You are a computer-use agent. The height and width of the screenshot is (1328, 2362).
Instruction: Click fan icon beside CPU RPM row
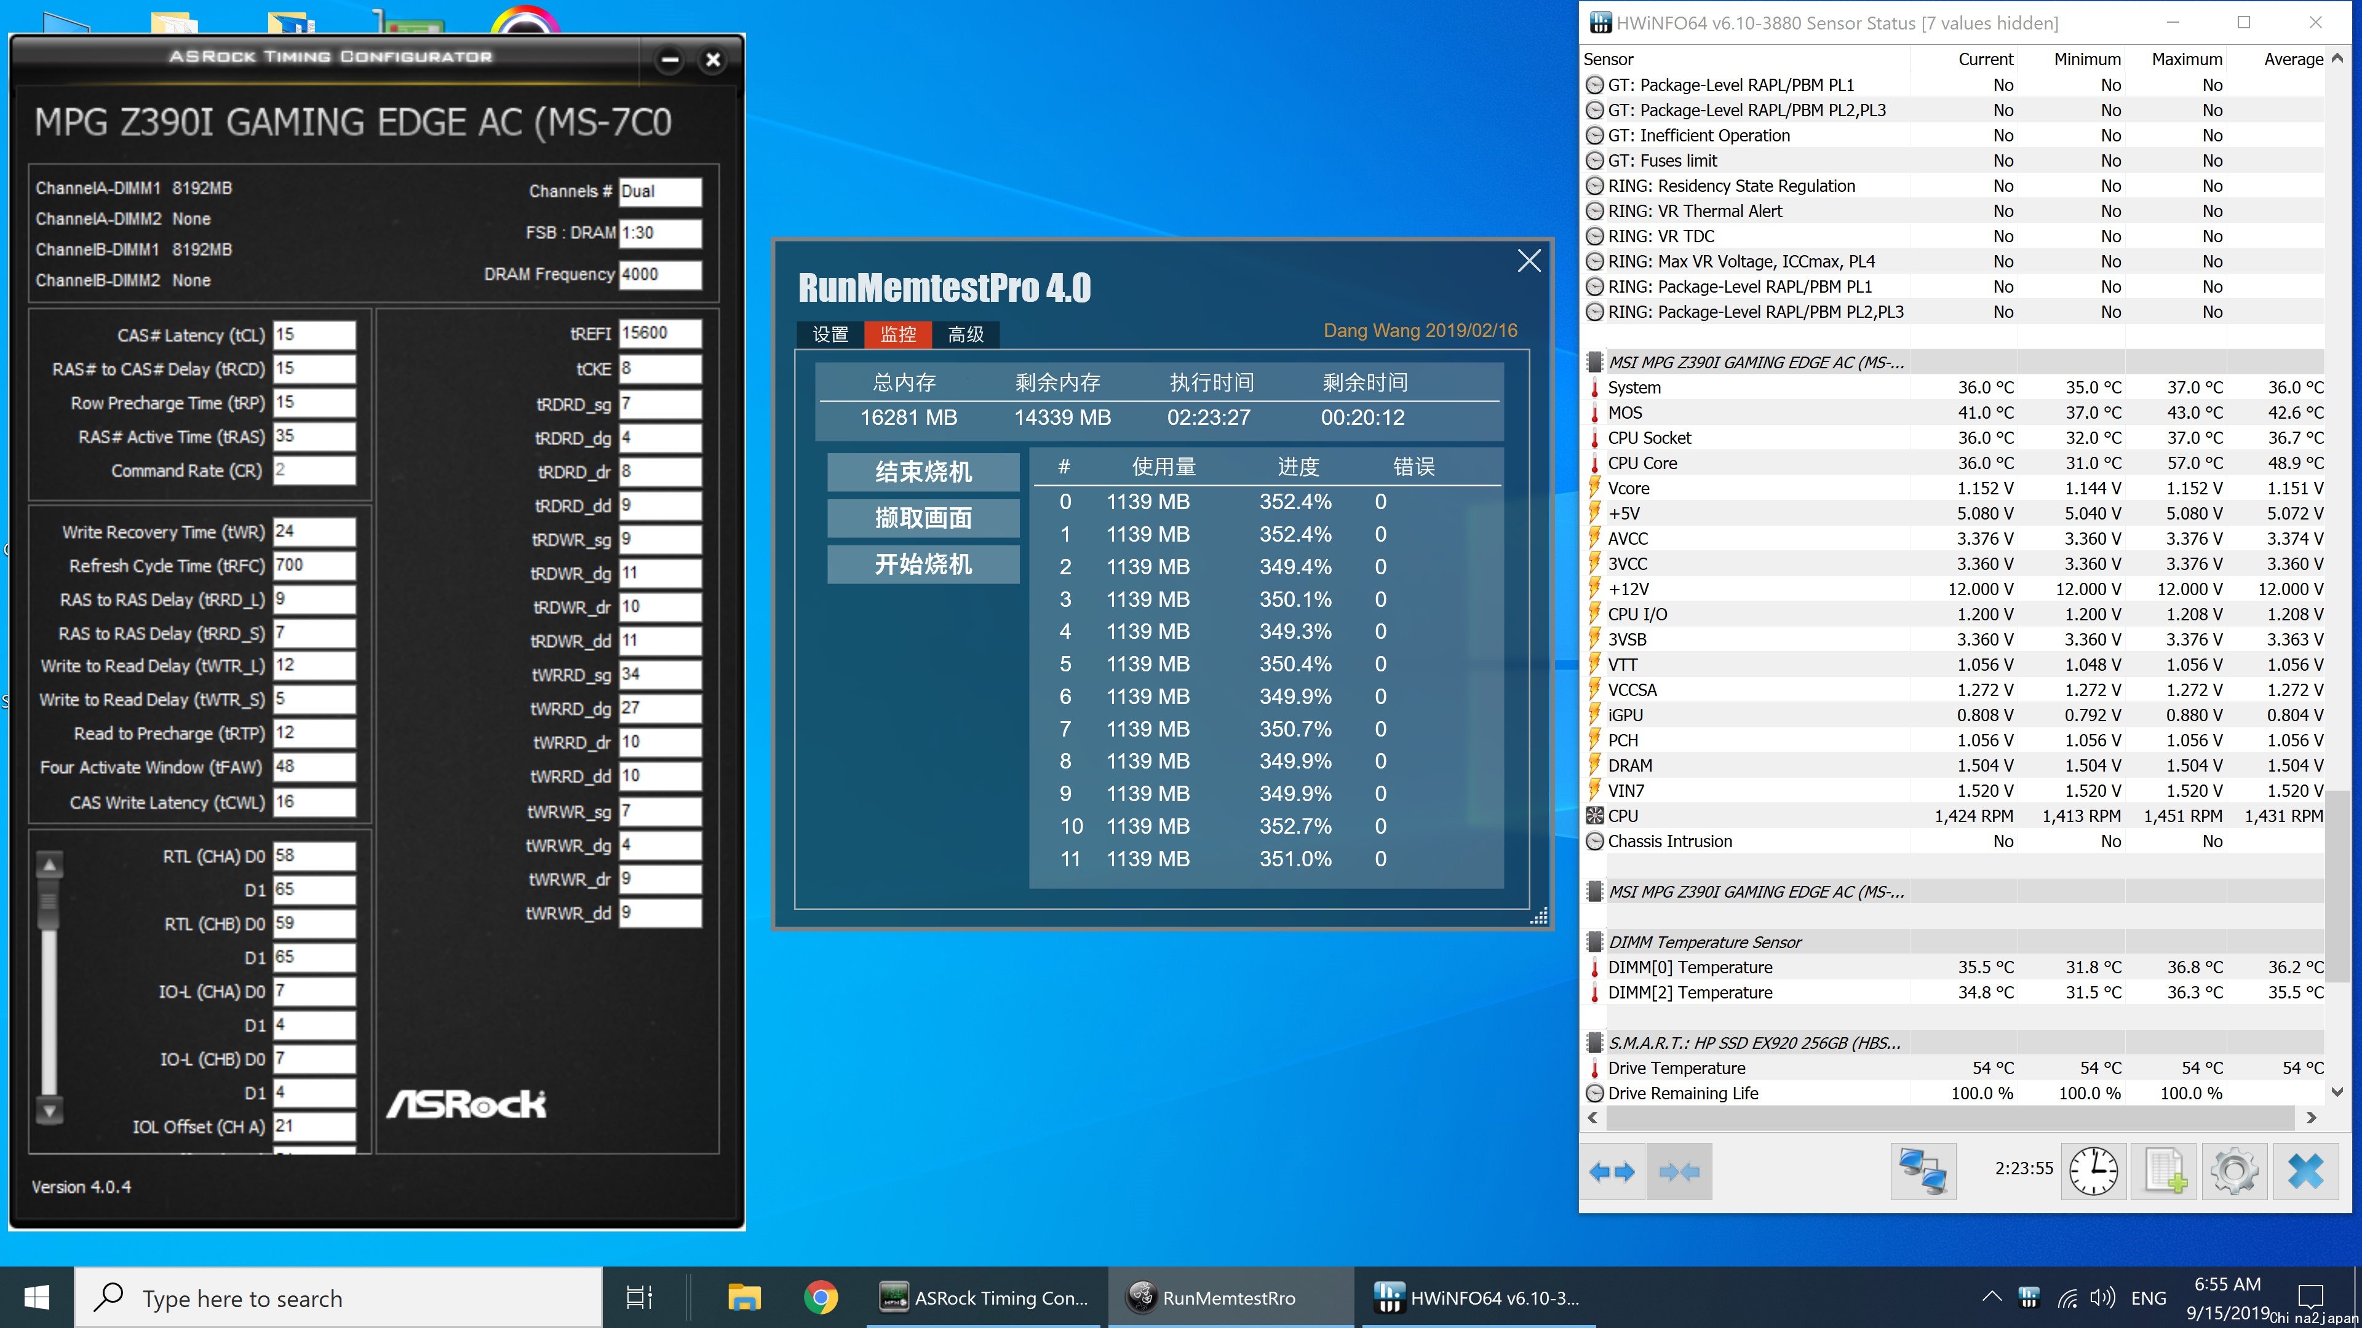click(x=1596, y=816)
